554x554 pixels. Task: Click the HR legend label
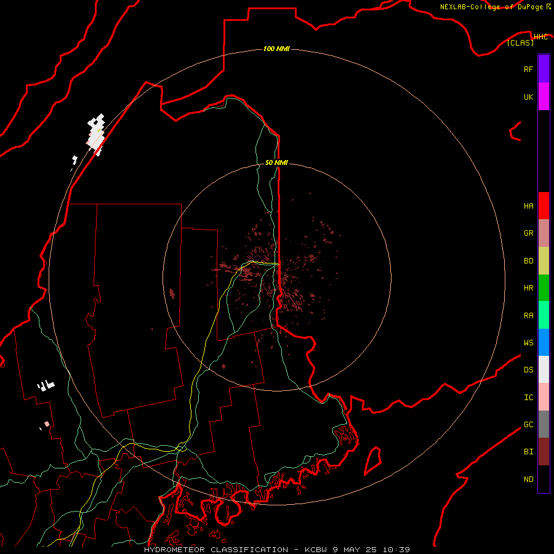click(x=528, y=288)
